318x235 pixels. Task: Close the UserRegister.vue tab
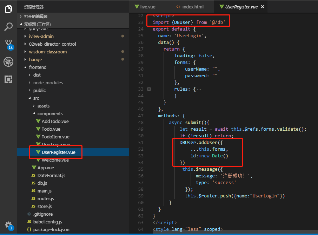pyautogui.click(x=262, y=7)
